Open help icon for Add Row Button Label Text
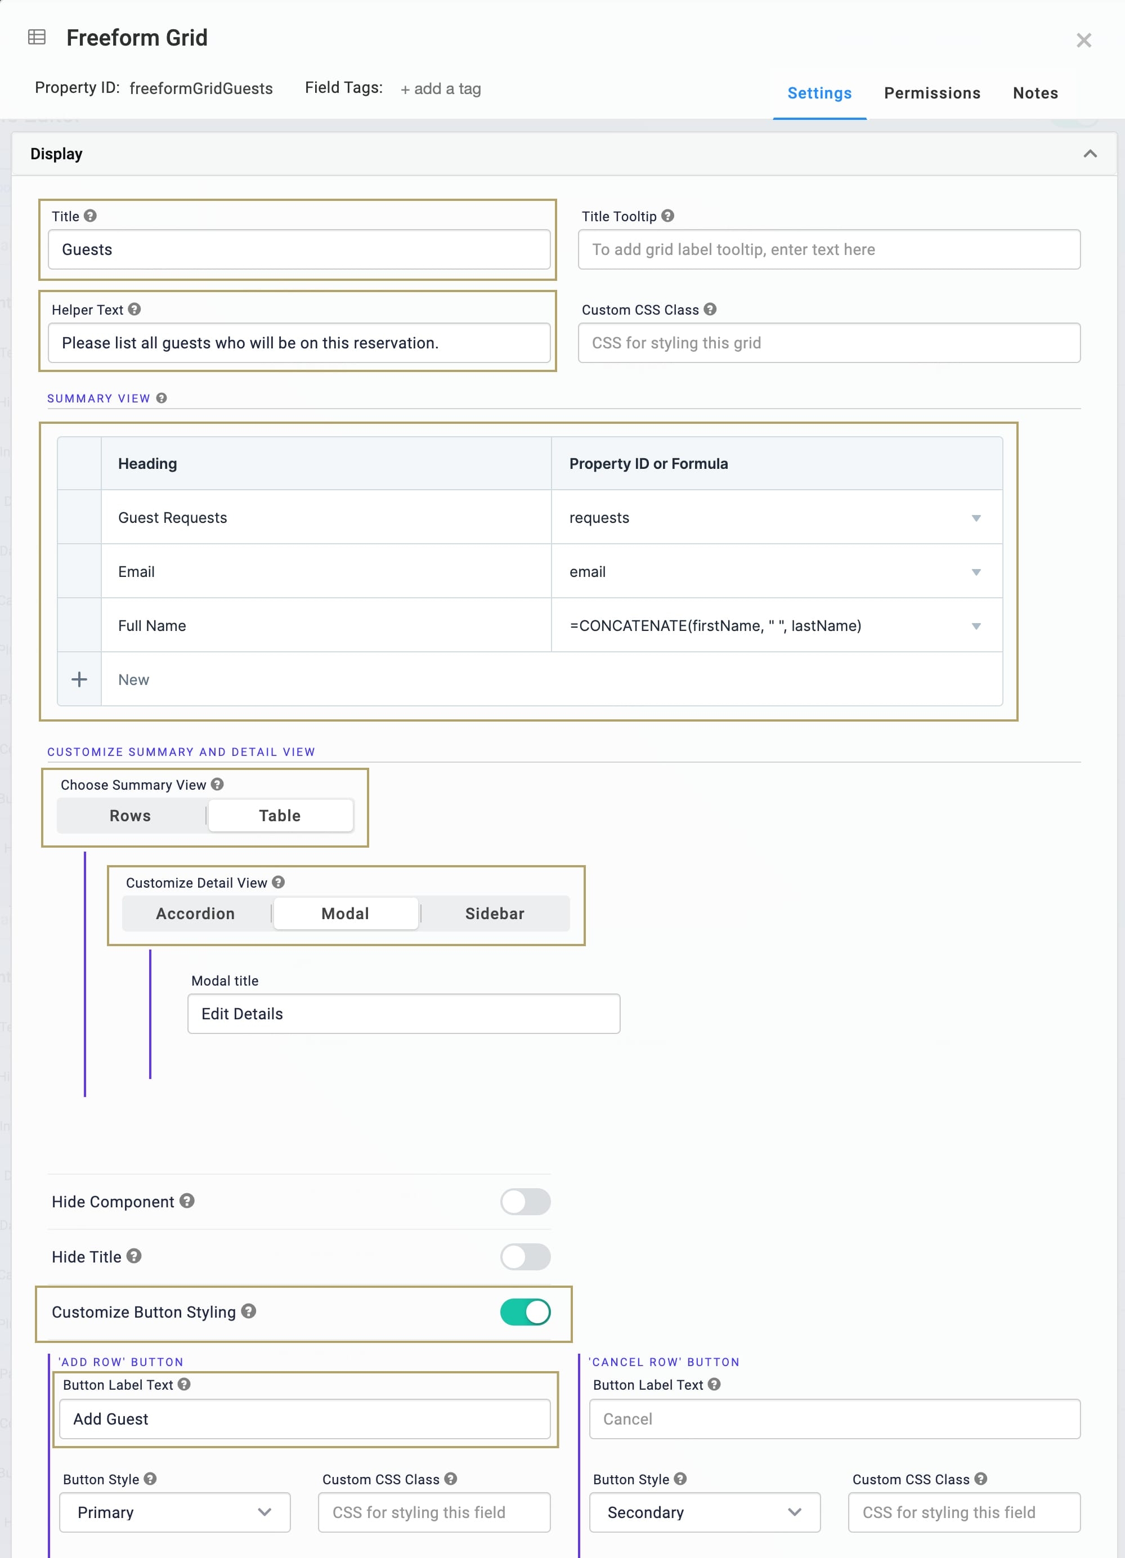 [x=184, y=1384]
